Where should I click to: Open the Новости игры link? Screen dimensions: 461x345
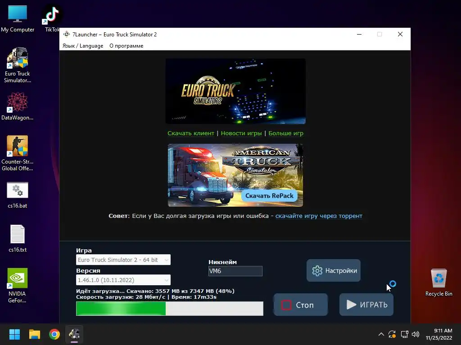(241, 133)
